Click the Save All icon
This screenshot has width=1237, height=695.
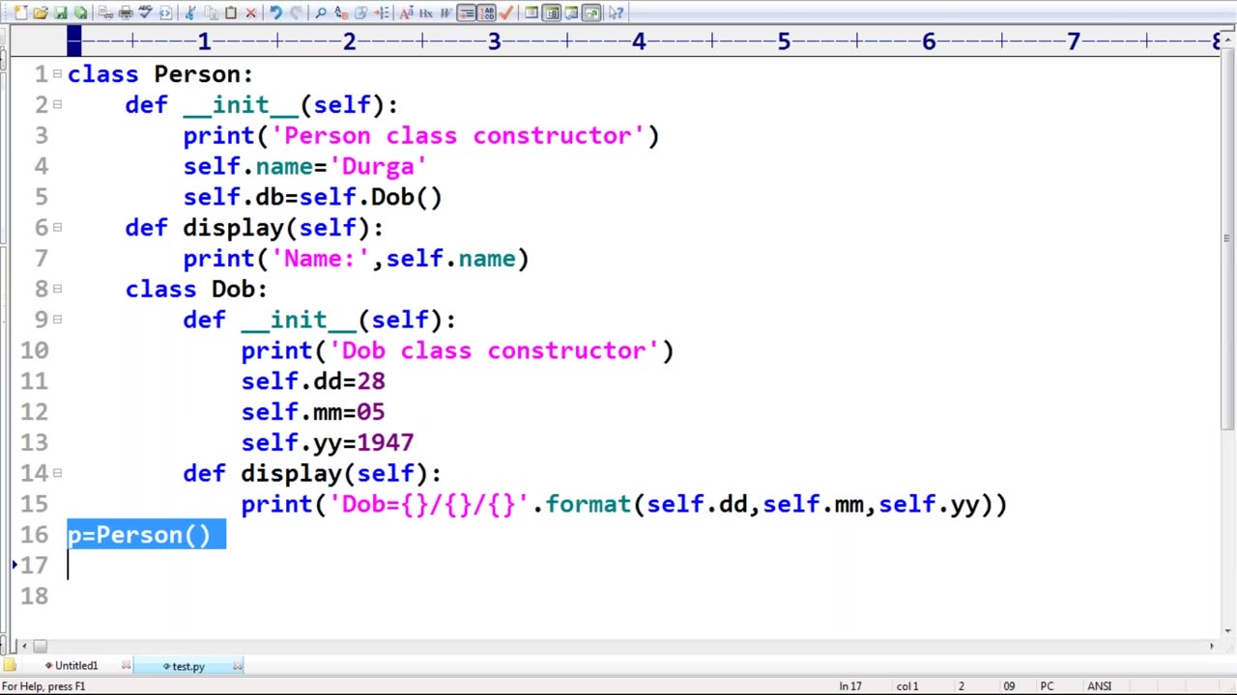click(x=79, y=13)
